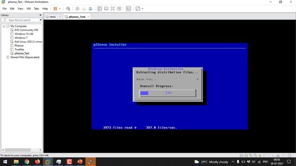
Task: Collapse the My Computer tree node
Action: [x=4, y=26]
